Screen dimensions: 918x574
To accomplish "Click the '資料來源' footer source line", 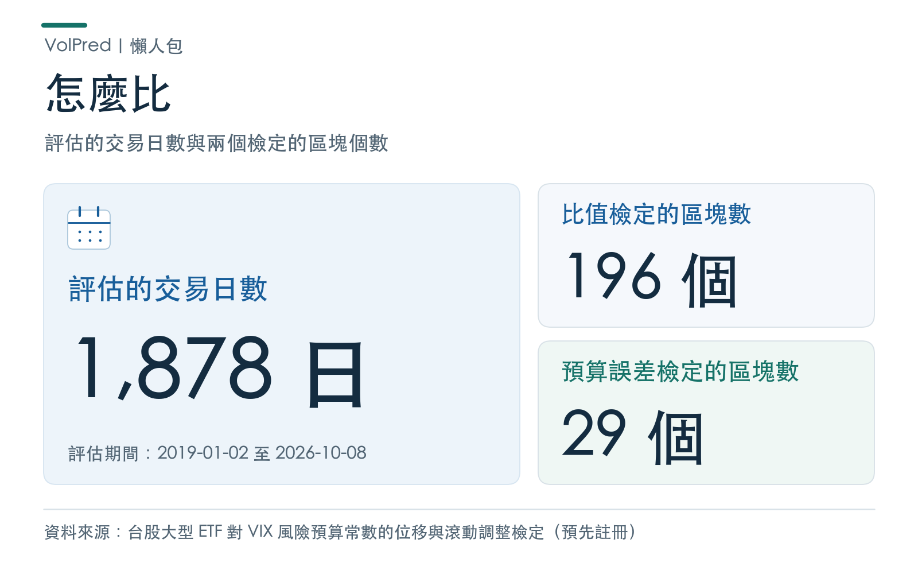I will click(341, 532).
